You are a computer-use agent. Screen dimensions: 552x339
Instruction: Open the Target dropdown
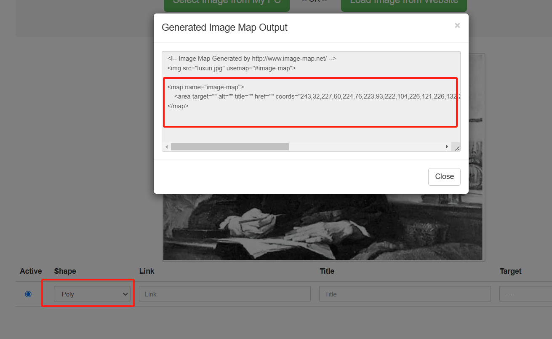pos(525,294)
